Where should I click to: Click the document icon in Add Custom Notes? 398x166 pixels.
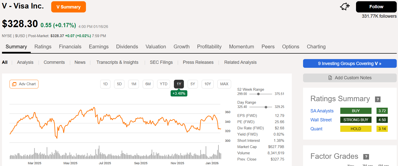(330, 78)
